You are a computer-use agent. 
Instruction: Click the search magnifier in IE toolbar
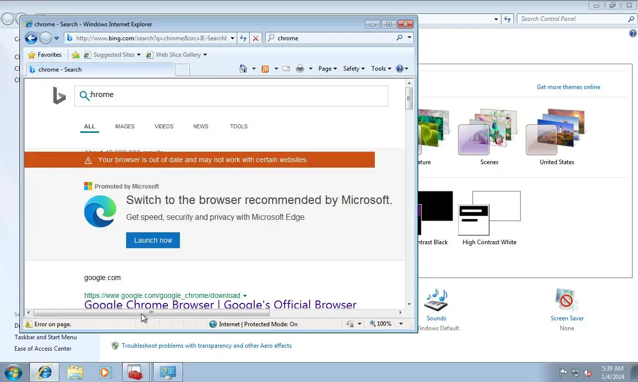coord(399,38)
